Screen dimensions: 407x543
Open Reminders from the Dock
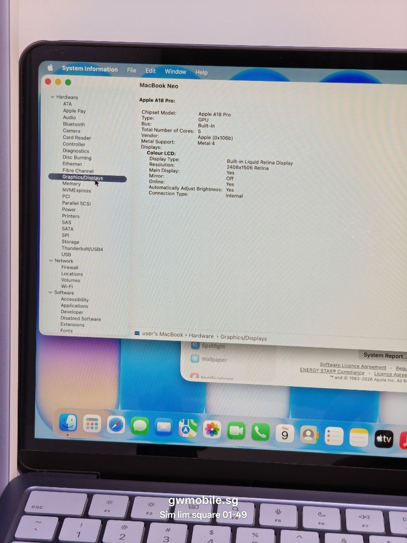[x=334, y=436]
